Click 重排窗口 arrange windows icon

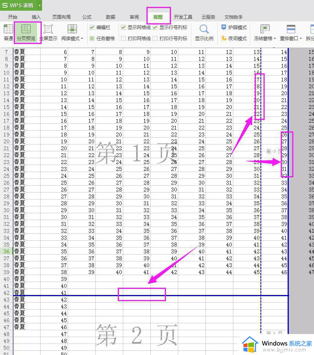[x=291, y=29]
